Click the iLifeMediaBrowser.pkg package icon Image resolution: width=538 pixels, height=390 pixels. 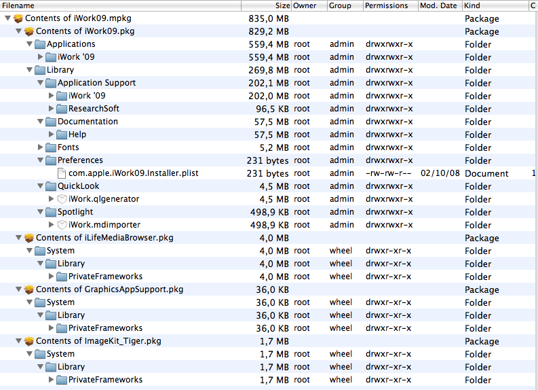[x=29, y=238]
